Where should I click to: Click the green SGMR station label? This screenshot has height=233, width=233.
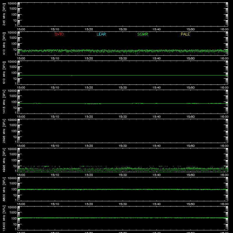[x=142, y=34]
